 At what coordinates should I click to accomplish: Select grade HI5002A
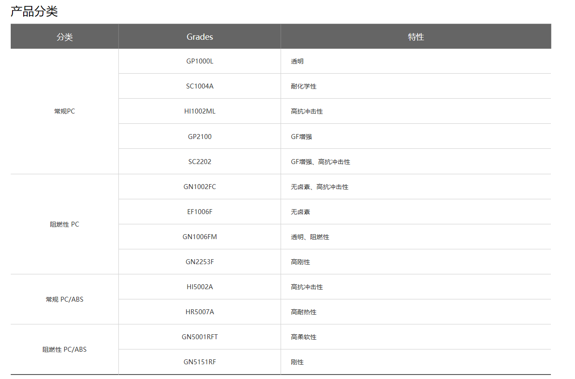tap(200, 287)
